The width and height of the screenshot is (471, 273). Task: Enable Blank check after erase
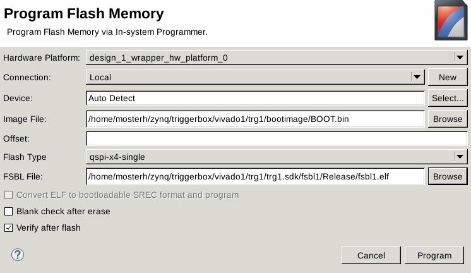pyautogui.click(x=8, y=211)
